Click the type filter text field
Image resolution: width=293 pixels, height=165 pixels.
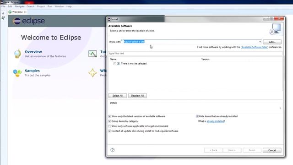coord(195,53)
